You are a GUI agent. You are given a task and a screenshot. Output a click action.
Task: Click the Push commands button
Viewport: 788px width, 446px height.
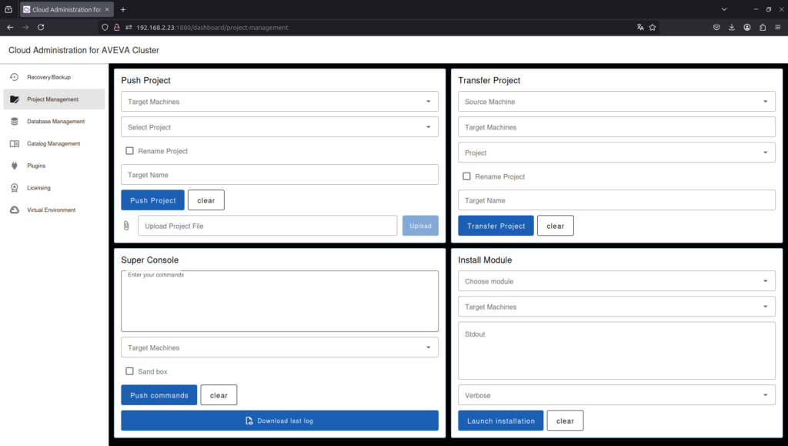click(x=159, y=395)
